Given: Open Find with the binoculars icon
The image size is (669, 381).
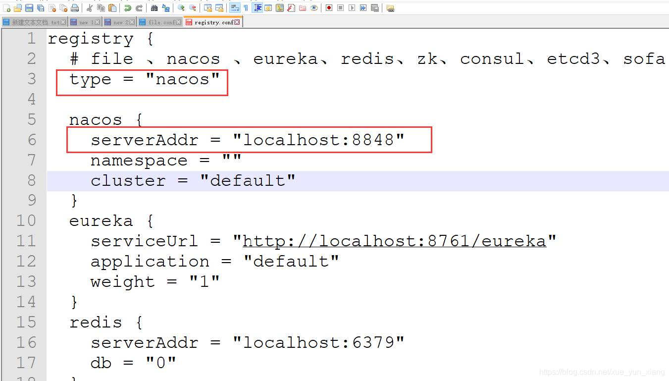Looking at the screenshot, I should pyautogui.click(x=154, y=8).
